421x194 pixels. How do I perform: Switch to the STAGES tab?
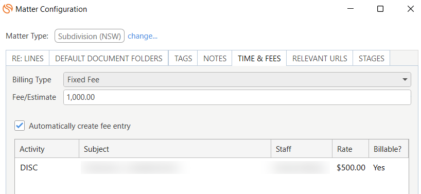coord(371,58)
